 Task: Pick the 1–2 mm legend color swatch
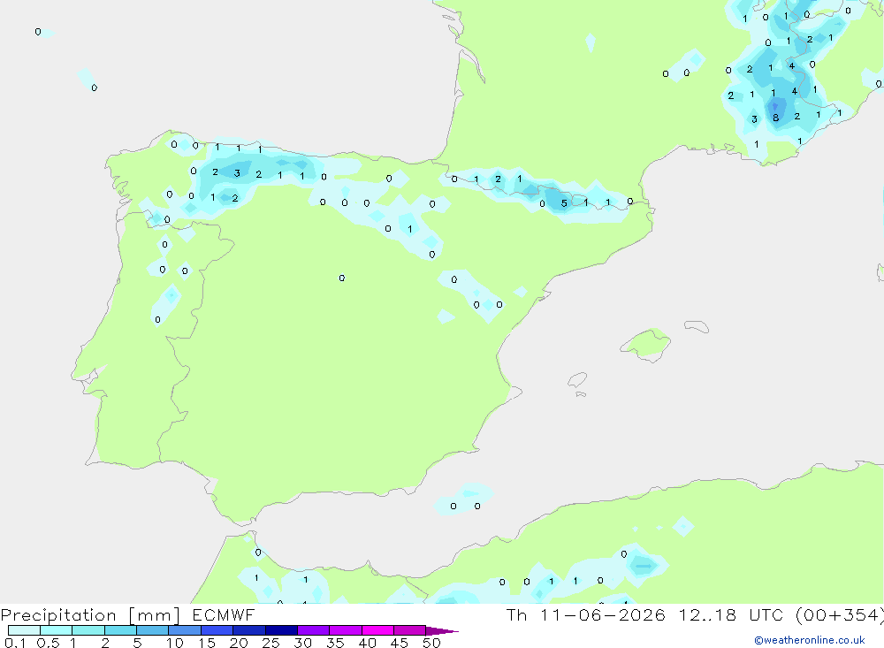coord(88,630)
